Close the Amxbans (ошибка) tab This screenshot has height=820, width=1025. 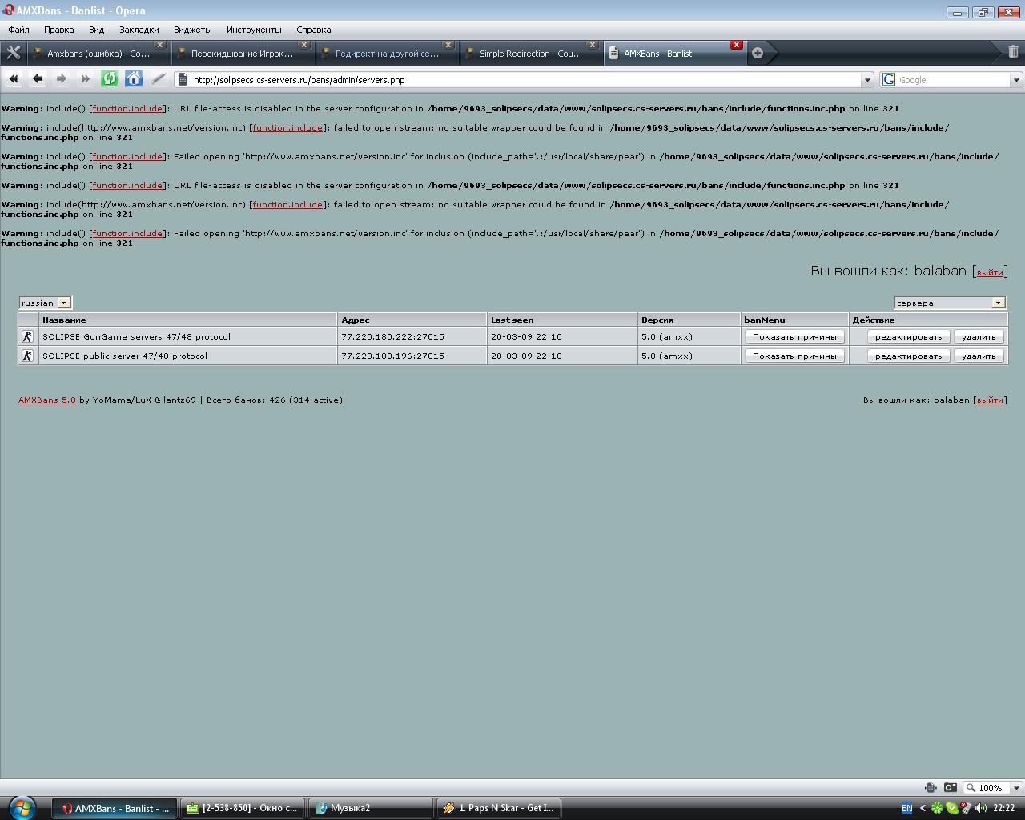pos(160,45)
